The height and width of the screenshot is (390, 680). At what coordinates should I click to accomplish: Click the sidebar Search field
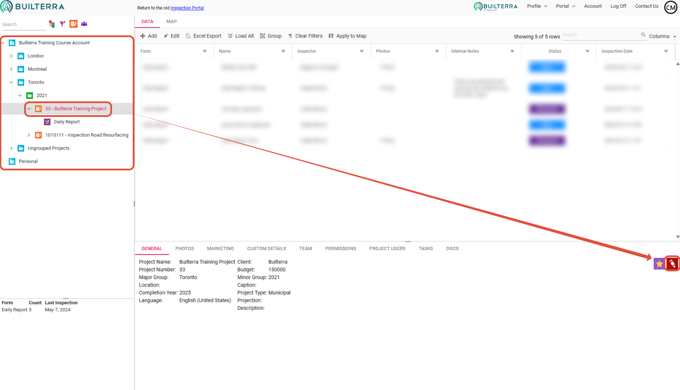[x=24, y=25]
